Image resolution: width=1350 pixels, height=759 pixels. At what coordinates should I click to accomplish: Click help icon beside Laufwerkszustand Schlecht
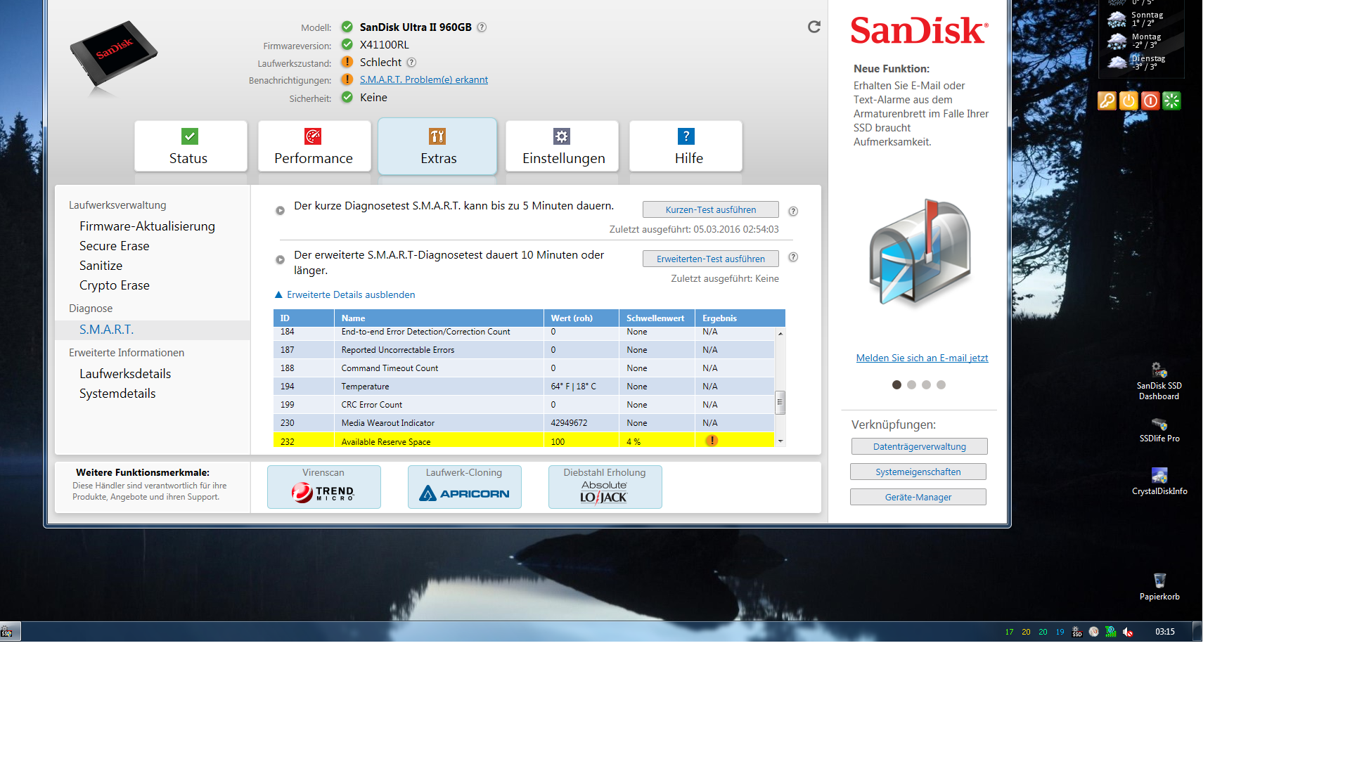[x=411, y=63]
